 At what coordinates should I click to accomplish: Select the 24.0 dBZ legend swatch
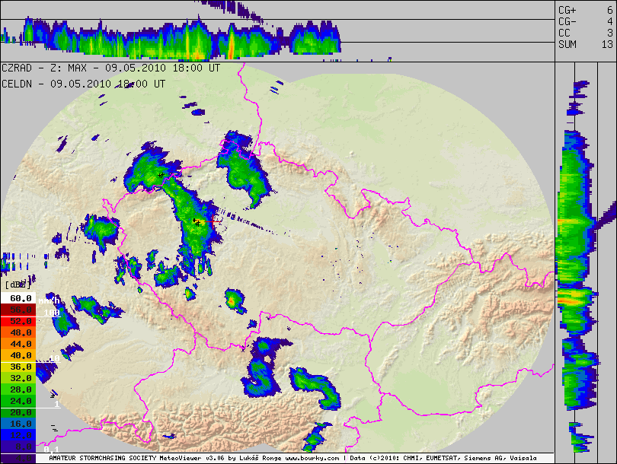point(18,401)
